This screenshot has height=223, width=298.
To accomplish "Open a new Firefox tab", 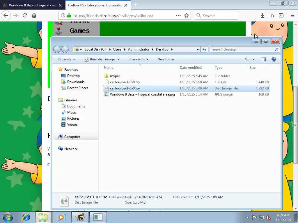I will 136,5.
